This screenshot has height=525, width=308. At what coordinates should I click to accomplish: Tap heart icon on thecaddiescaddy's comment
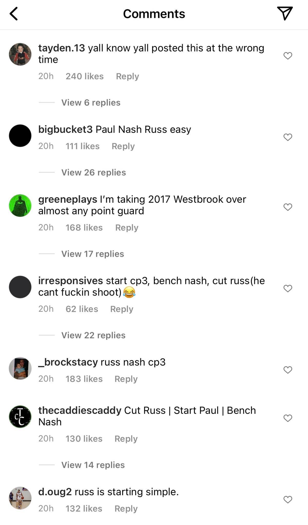pyautogui.click(x=288, y=418)
